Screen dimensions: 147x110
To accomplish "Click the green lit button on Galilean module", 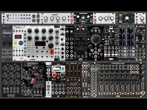I will 96,31.
